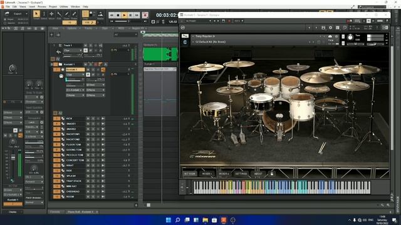Open the Windows Start menu

(169, 220)
